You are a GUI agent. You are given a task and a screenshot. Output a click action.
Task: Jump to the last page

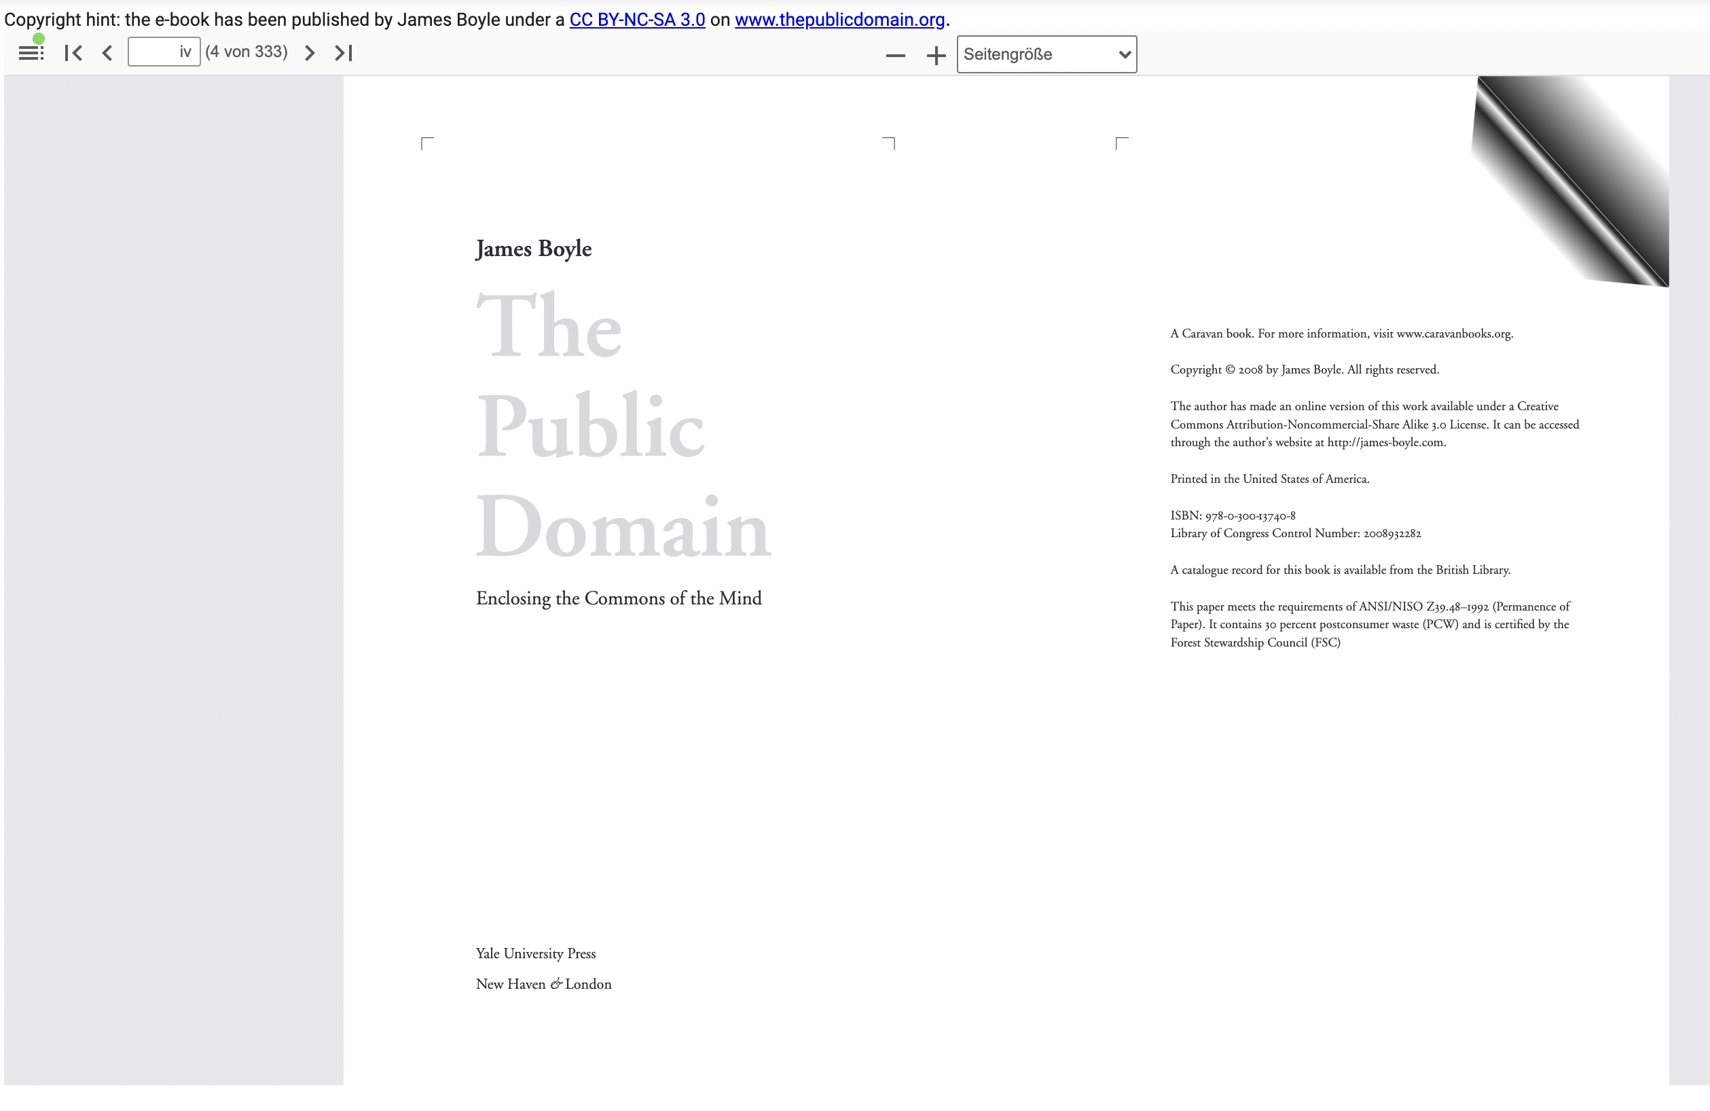[344, 52]
